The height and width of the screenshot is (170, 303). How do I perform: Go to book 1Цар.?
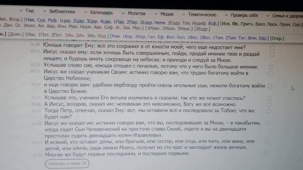coord(66,21)
